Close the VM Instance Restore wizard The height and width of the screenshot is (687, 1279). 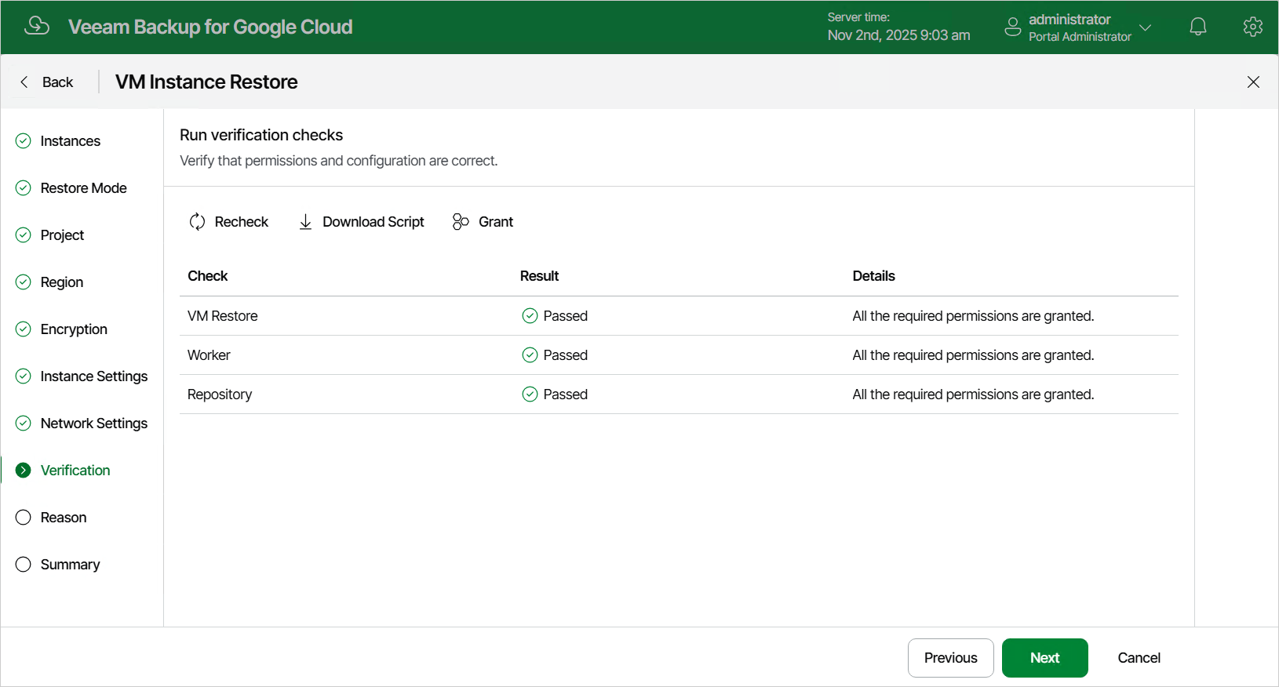coord(1253,82)
